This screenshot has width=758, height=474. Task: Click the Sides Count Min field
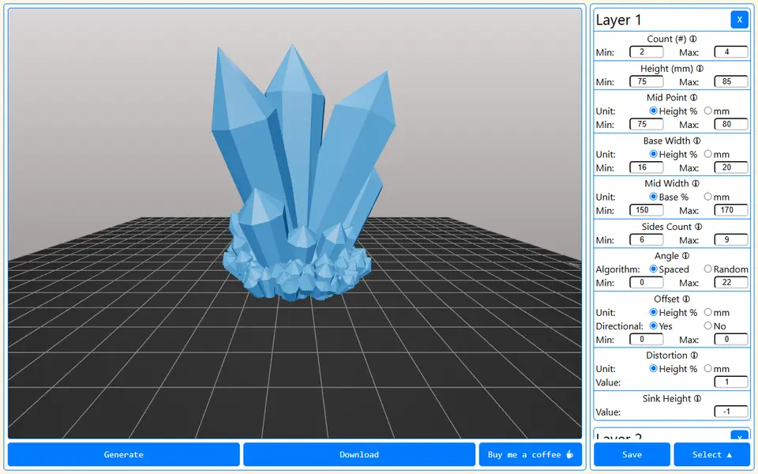pos(647,239)
